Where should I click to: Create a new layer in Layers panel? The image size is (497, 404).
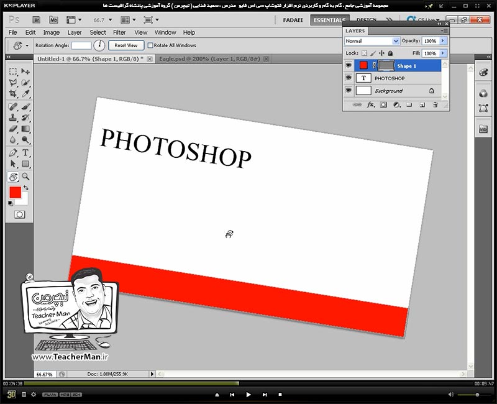pos(422,104)
